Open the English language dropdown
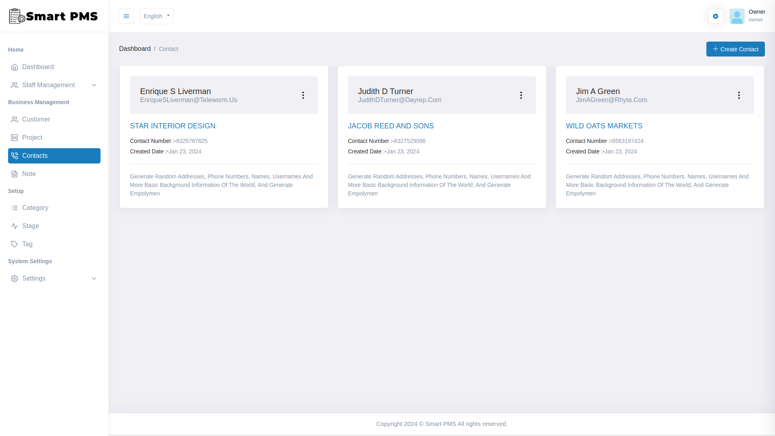This screenshot has height=436, width=775. [156, 16]
